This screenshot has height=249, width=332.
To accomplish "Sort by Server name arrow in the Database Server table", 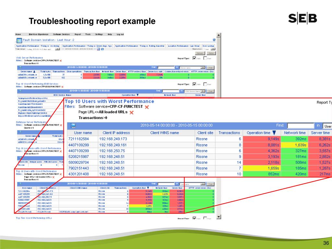I will [39, 136].
